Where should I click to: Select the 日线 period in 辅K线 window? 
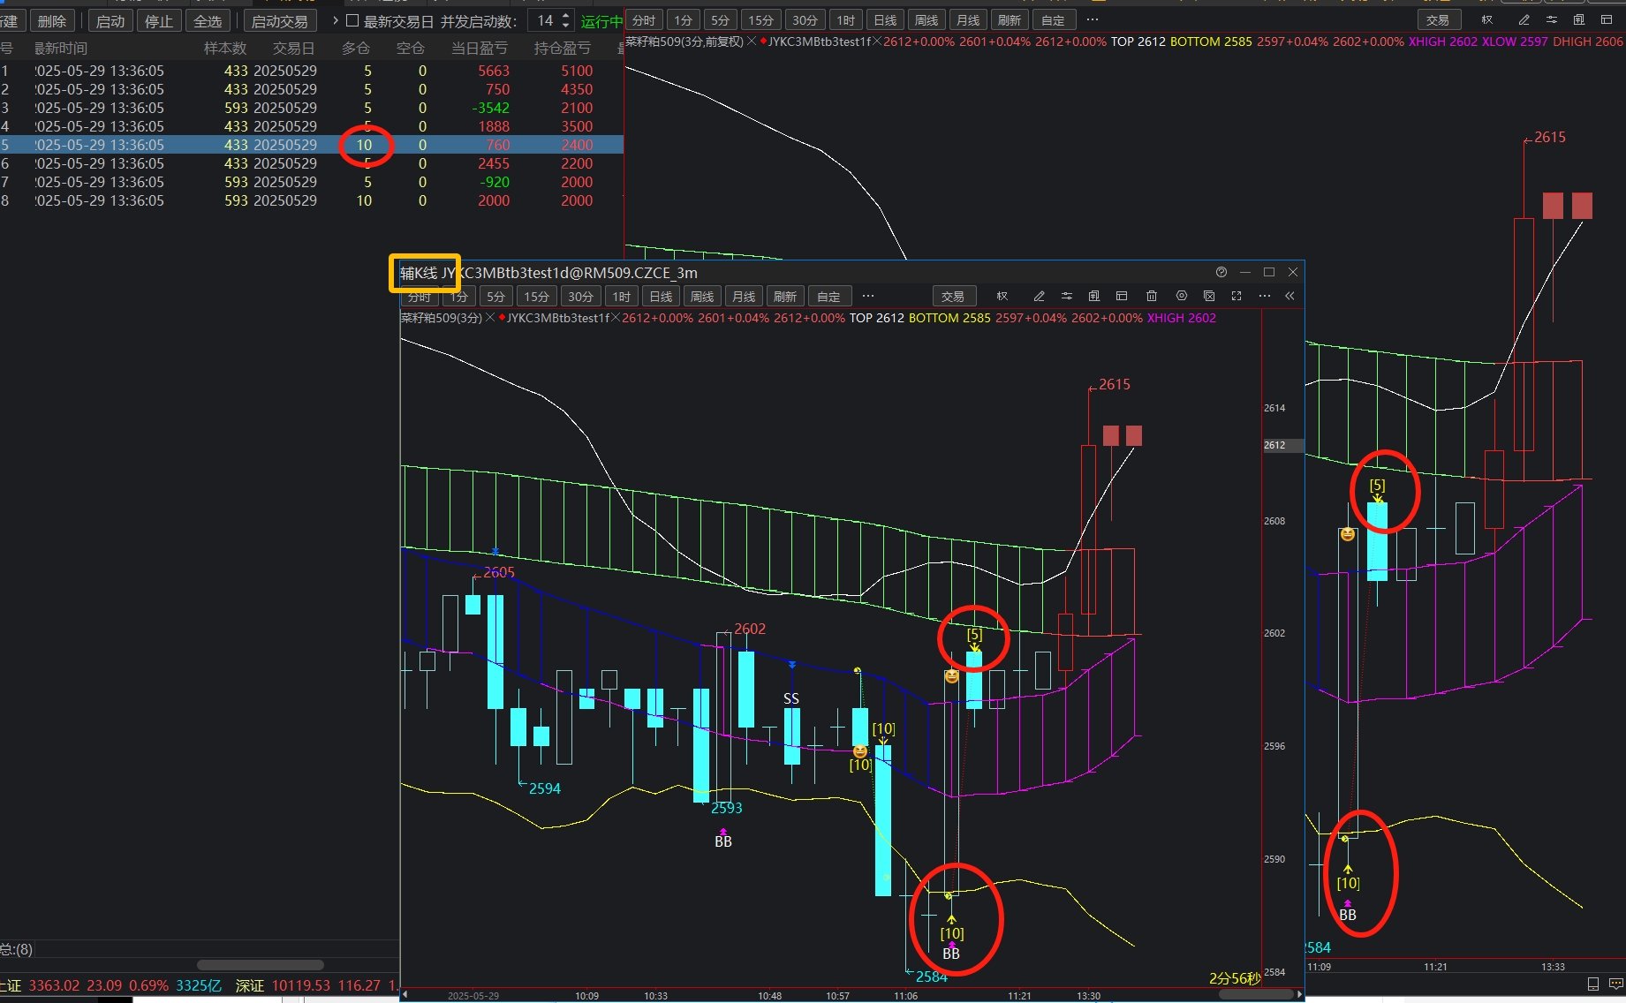(x=661, y=297)
